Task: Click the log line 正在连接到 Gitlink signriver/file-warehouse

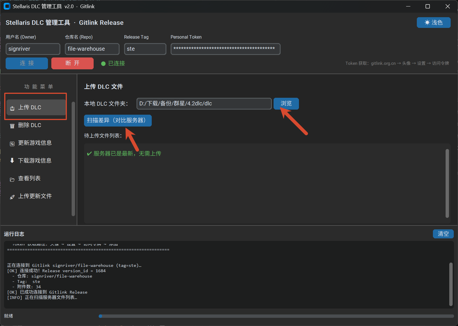Action: [x=74, y=265]
